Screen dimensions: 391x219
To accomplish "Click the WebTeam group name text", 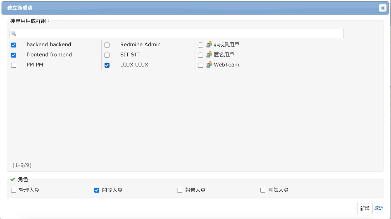I will tap(227, 65).
